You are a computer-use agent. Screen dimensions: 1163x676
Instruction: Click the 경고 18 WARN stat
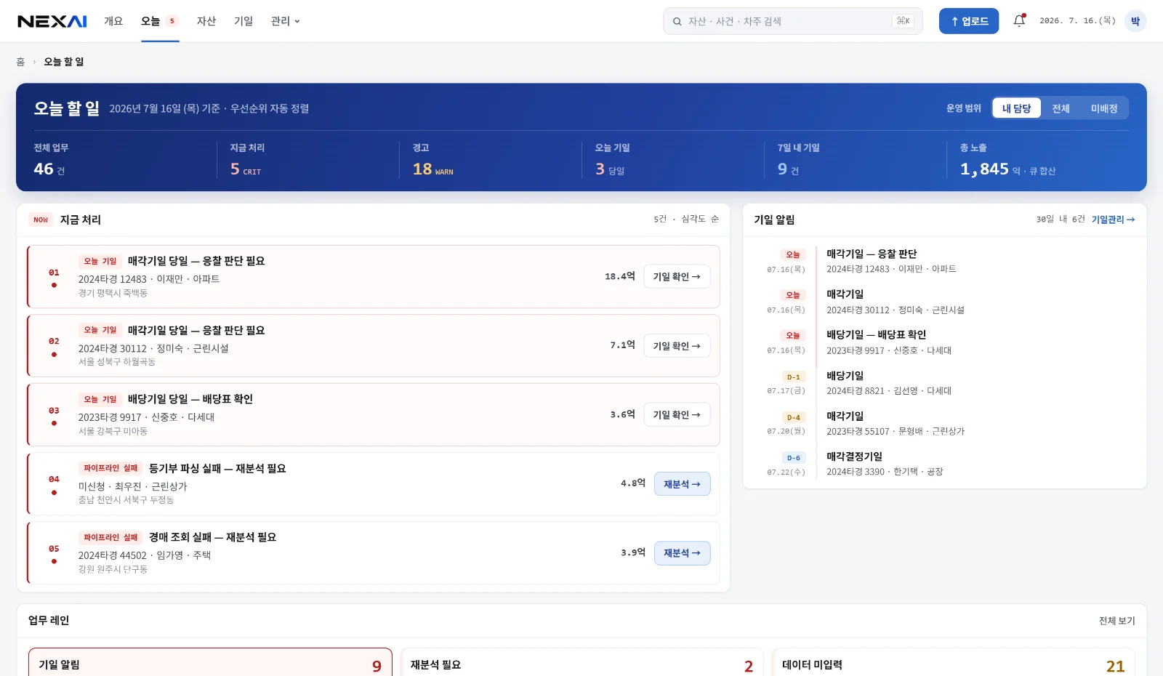(x=490, y=160)
